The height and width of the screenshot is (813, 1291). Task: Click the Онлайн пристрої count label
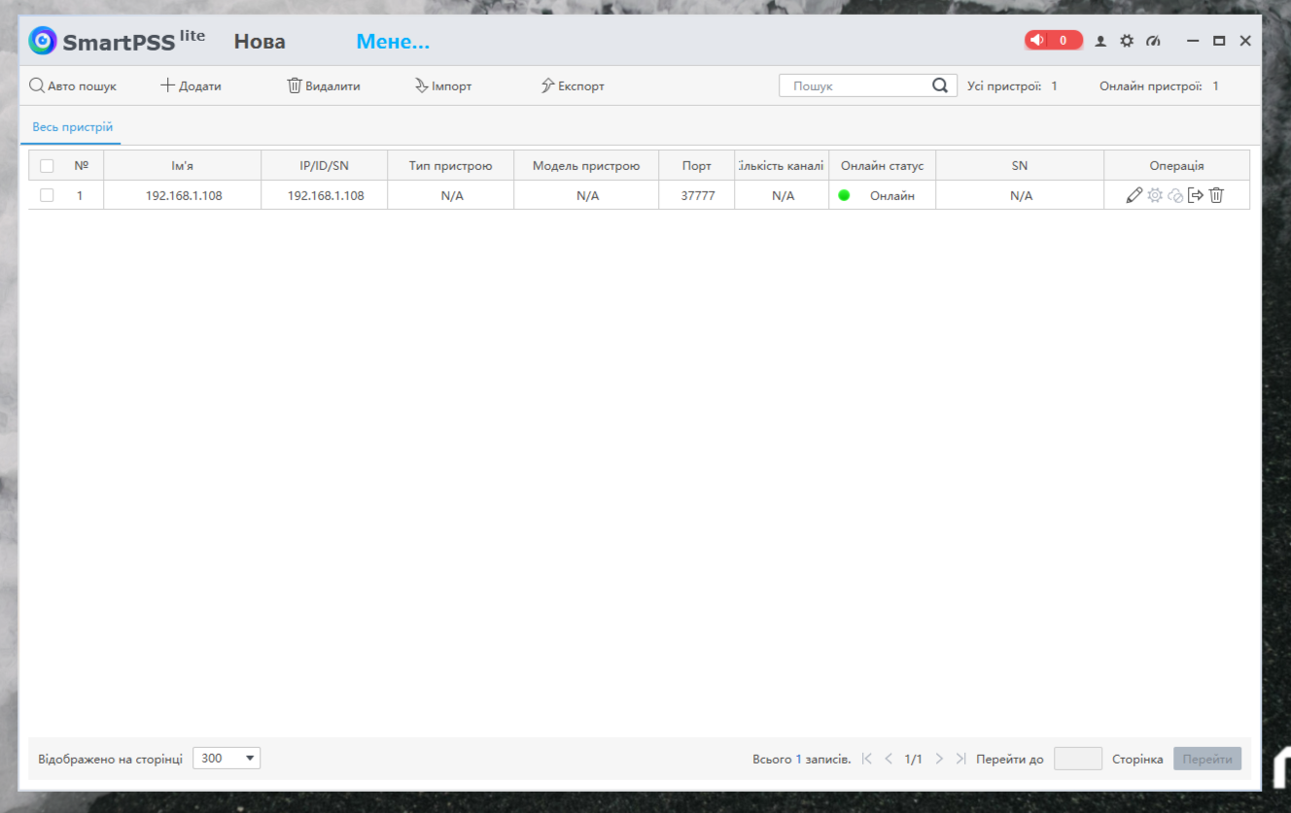(x=1159, y=85)
